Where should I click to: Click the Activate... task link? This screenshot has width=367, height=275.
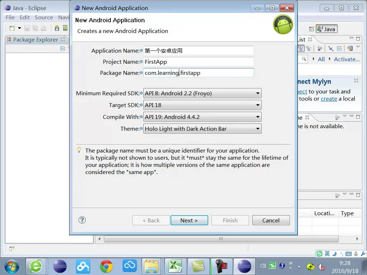tap(347, 59)
